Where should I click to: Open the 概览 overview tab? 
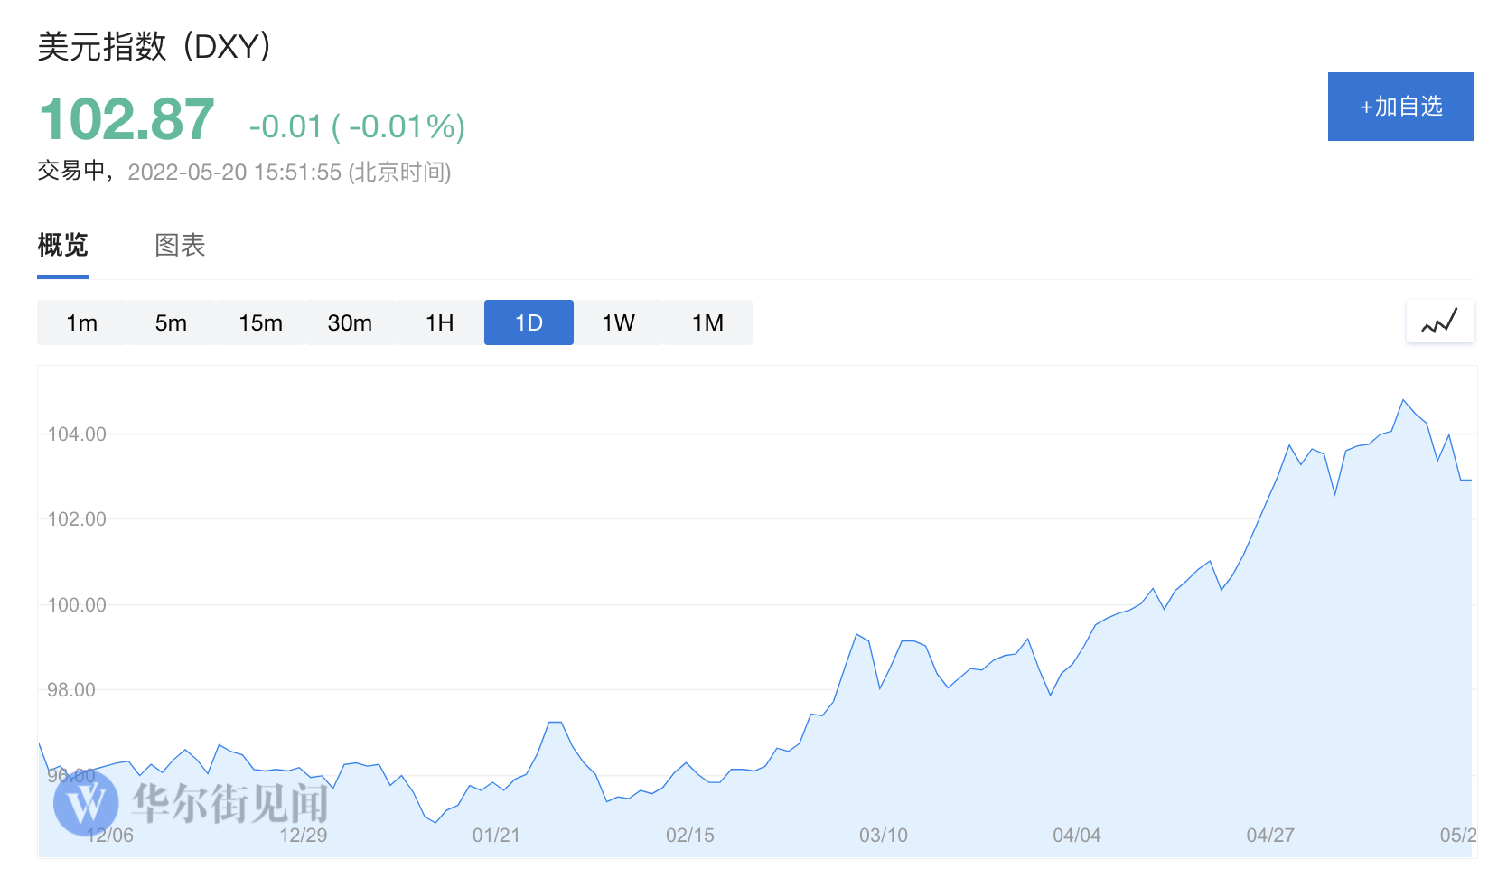pyautogui.click(x=63, y=245)
